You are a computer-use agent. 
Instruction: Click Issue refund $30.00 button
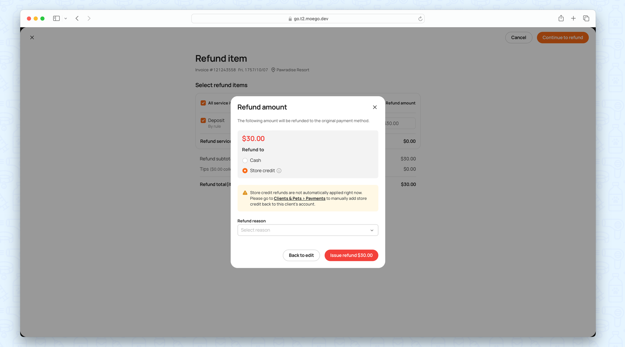coord(351,255)
